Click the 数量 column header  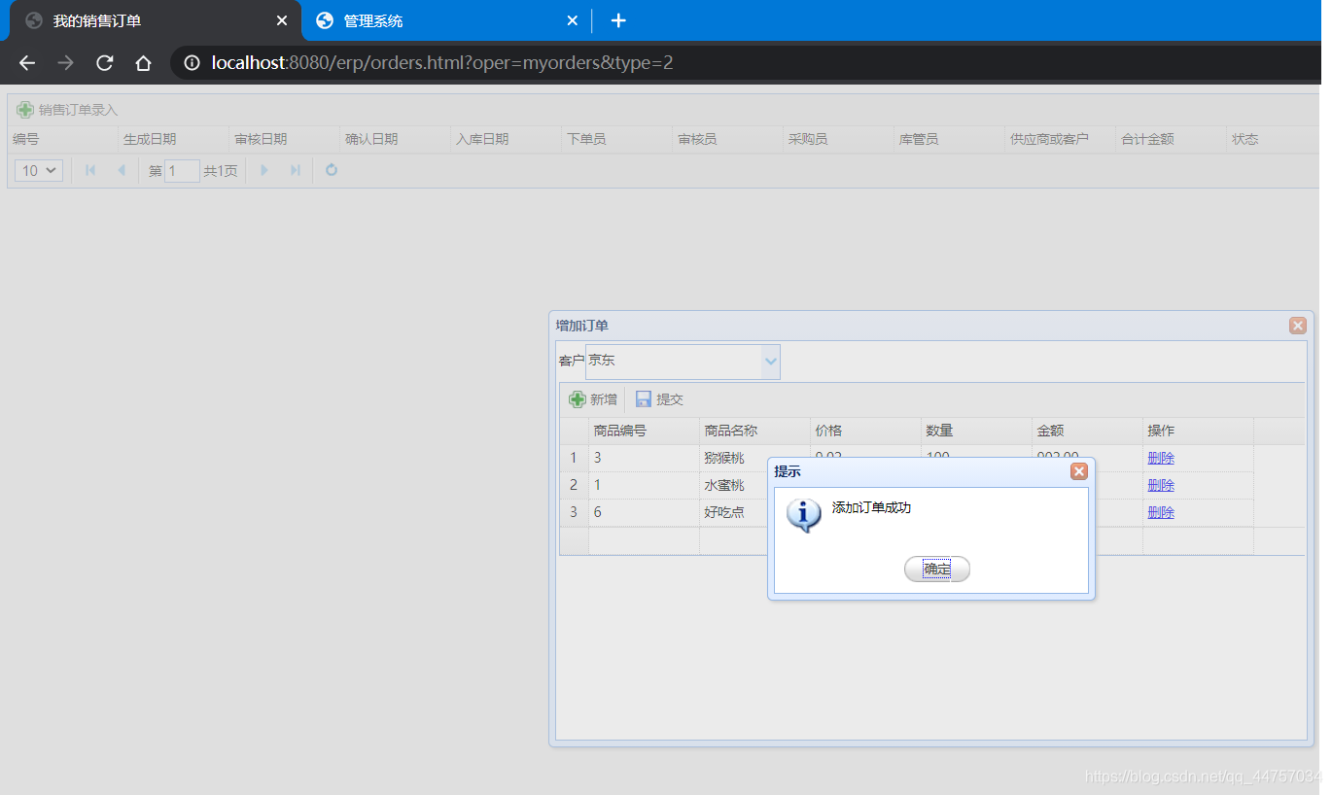click(x=976, y=431)
